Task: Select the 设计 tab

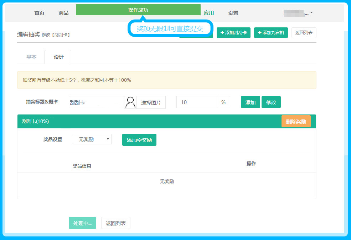Action: pos(58,57)
